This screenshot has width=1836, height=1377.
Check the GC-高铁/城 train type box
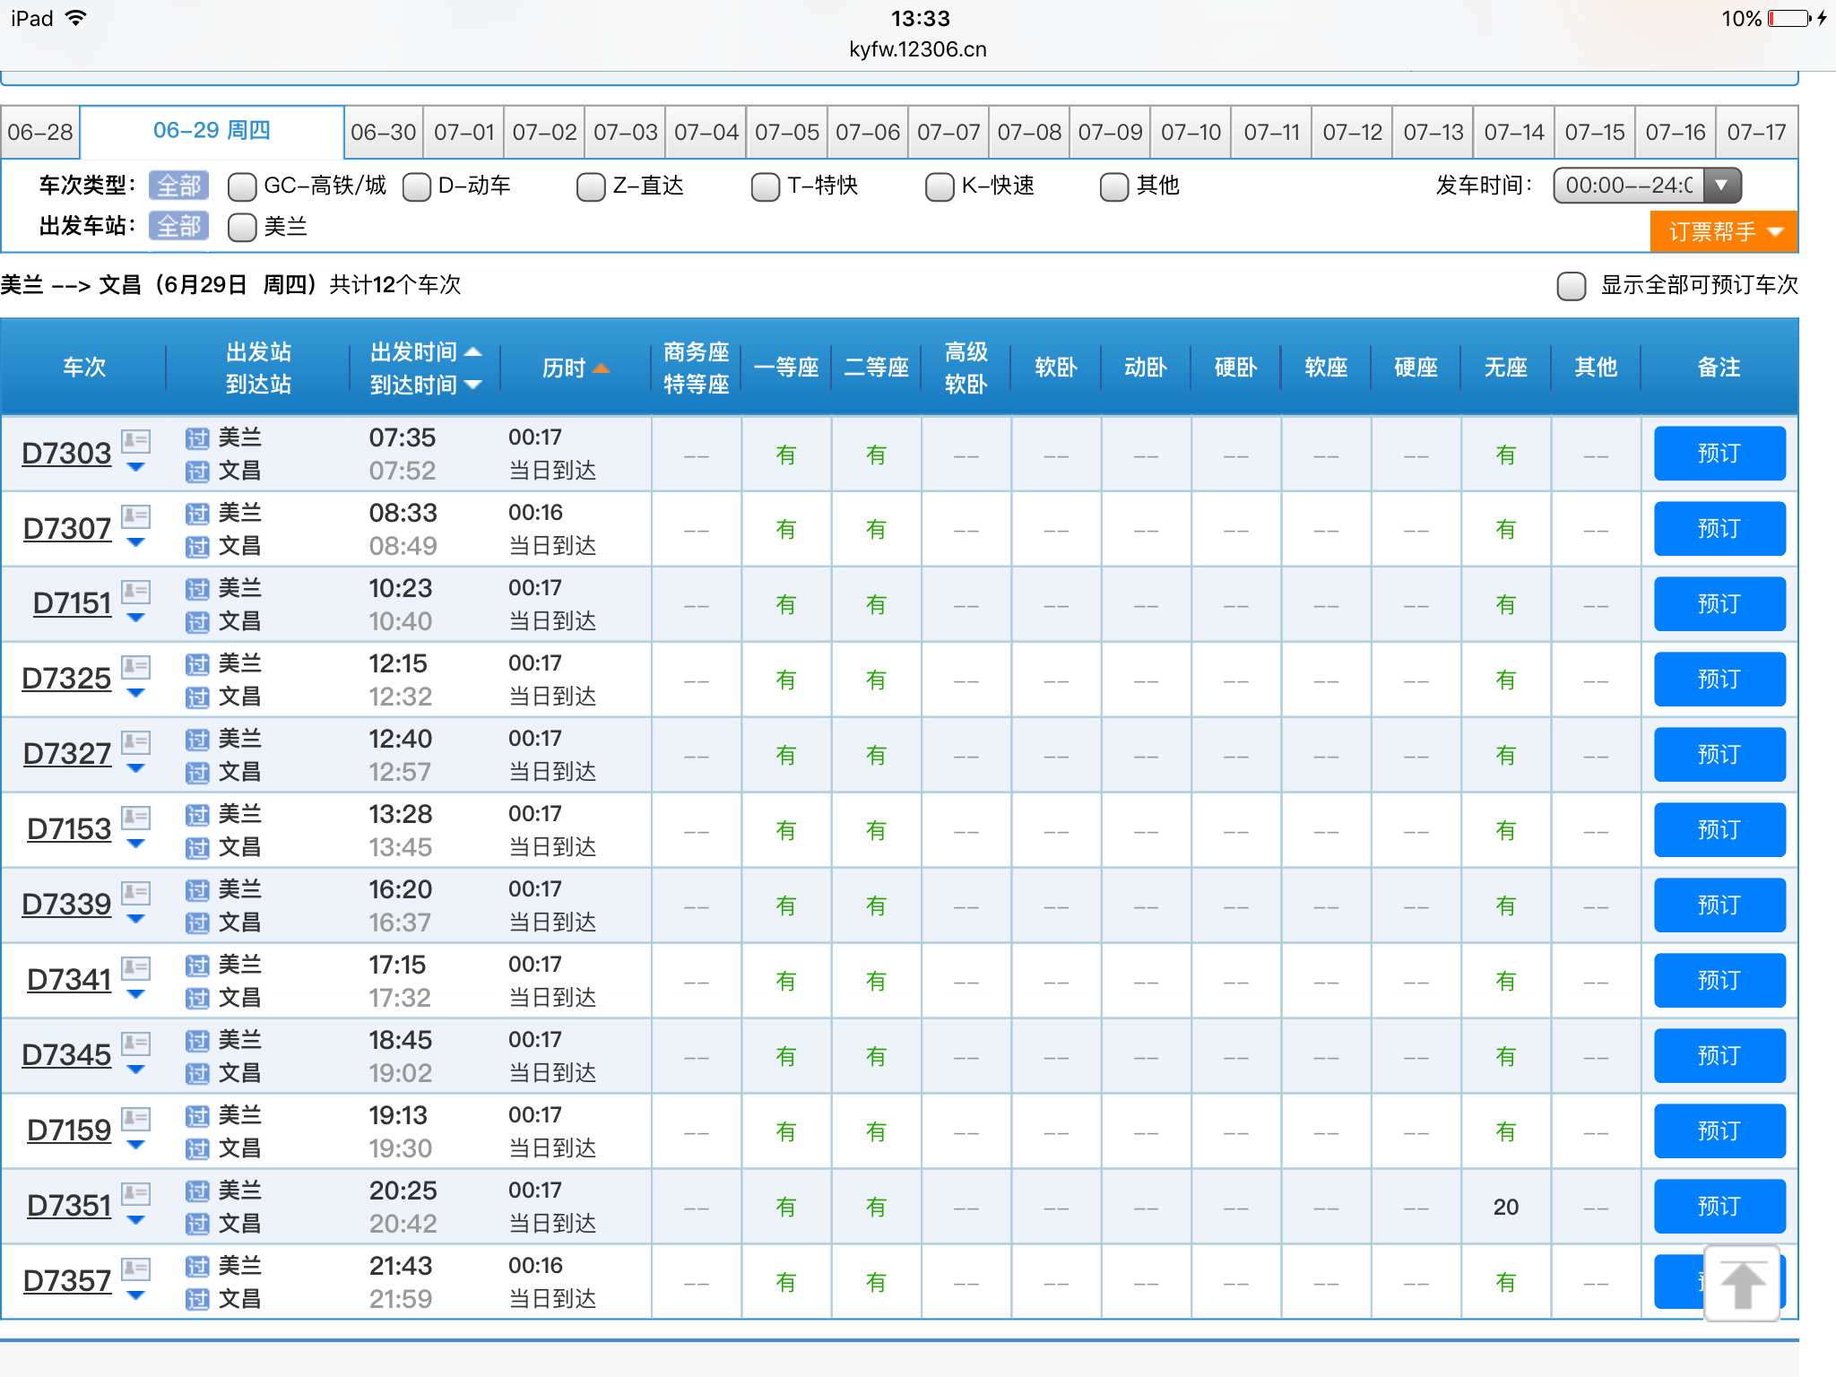pos(242,186)
